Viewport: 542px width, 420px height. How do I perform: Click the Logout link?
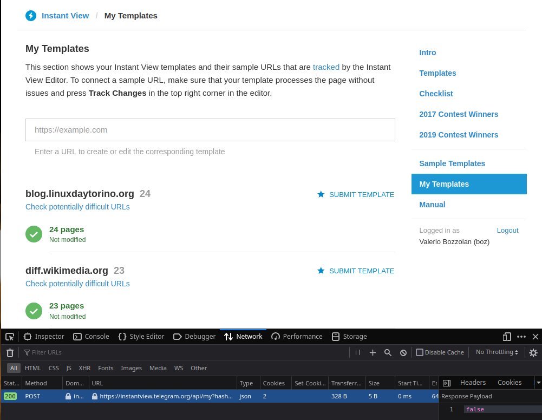(x=507, y=231)
